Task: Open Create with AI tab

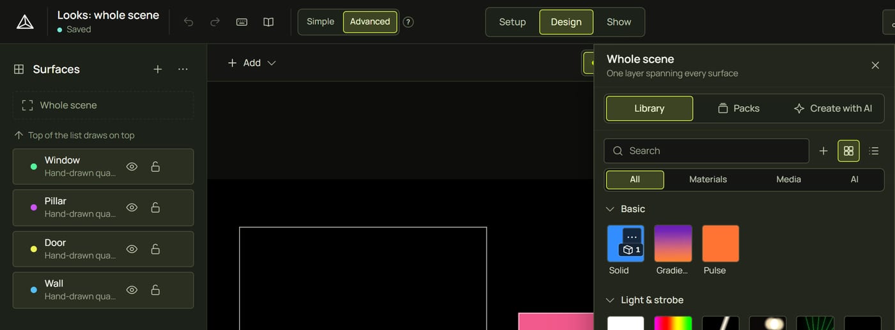Action: (x=833, y=109)
